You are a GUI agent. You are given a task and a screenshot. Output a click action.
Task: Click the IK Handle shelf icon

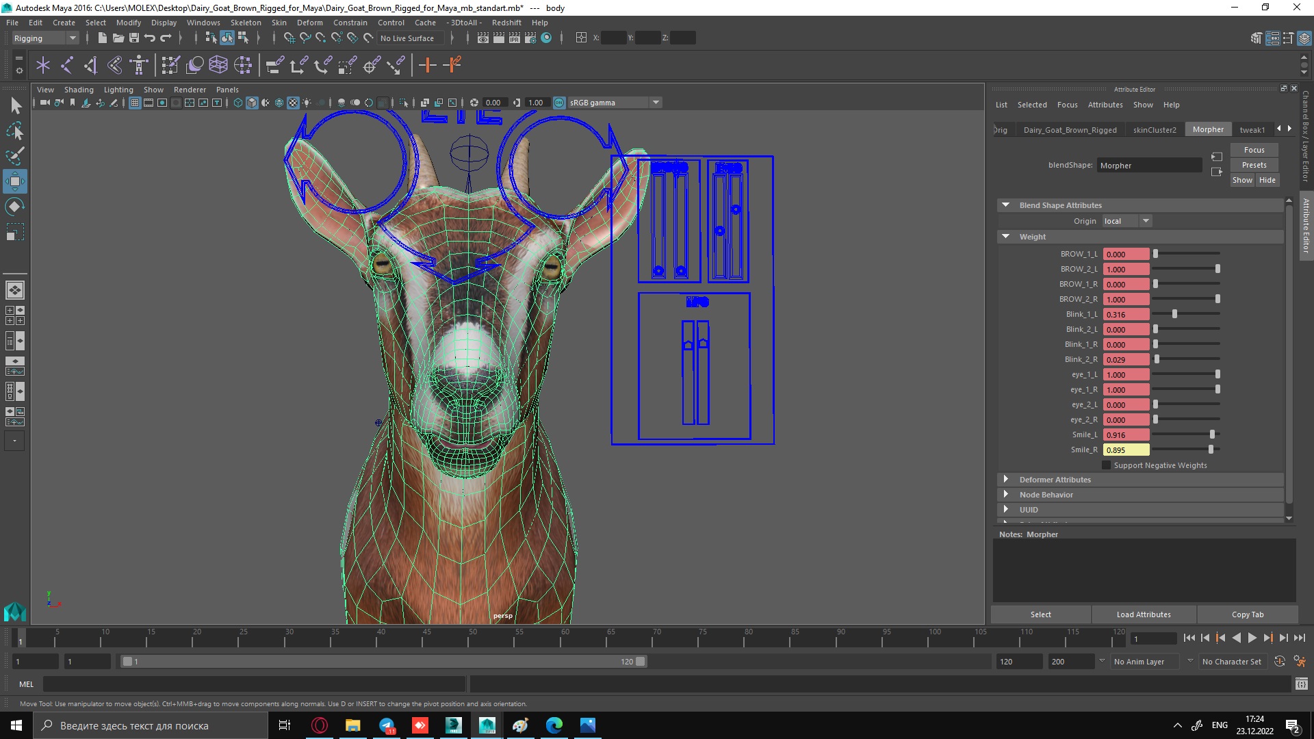coord(90,65)
